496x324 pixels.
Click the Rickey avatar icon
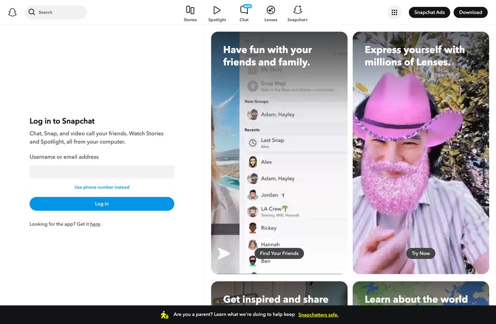click(253, 228)
